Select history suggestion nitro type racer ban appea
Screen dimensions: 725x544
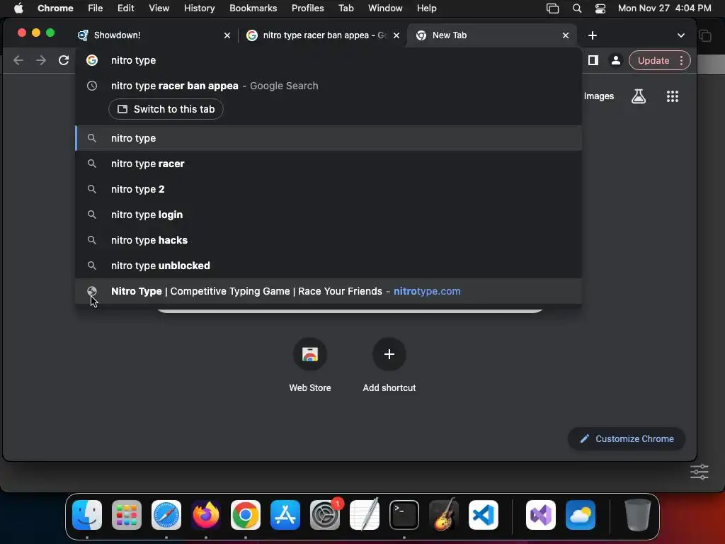tap(329, 86)
